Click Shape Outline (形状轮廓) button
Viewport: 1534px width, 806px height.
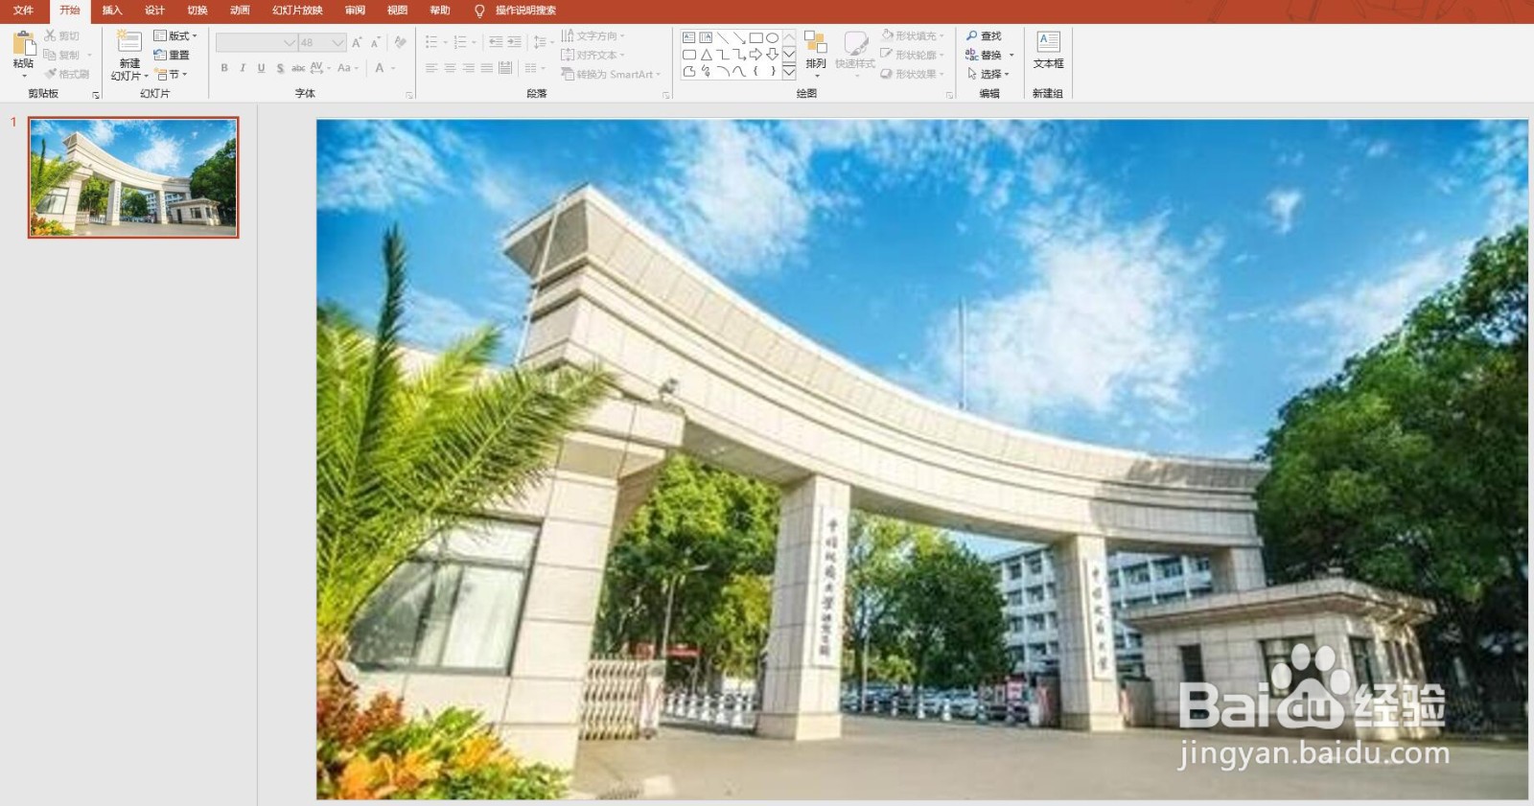(x=913, y=55)
